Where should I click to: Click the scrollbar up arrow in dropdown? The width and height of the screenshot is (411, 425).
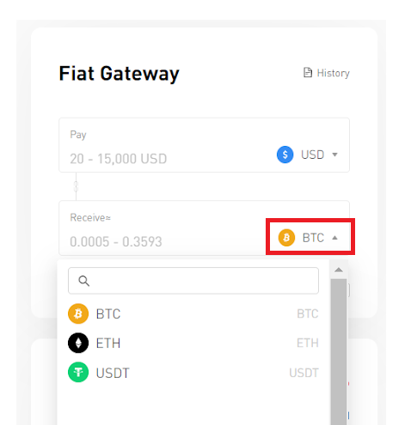coord(339,270)
